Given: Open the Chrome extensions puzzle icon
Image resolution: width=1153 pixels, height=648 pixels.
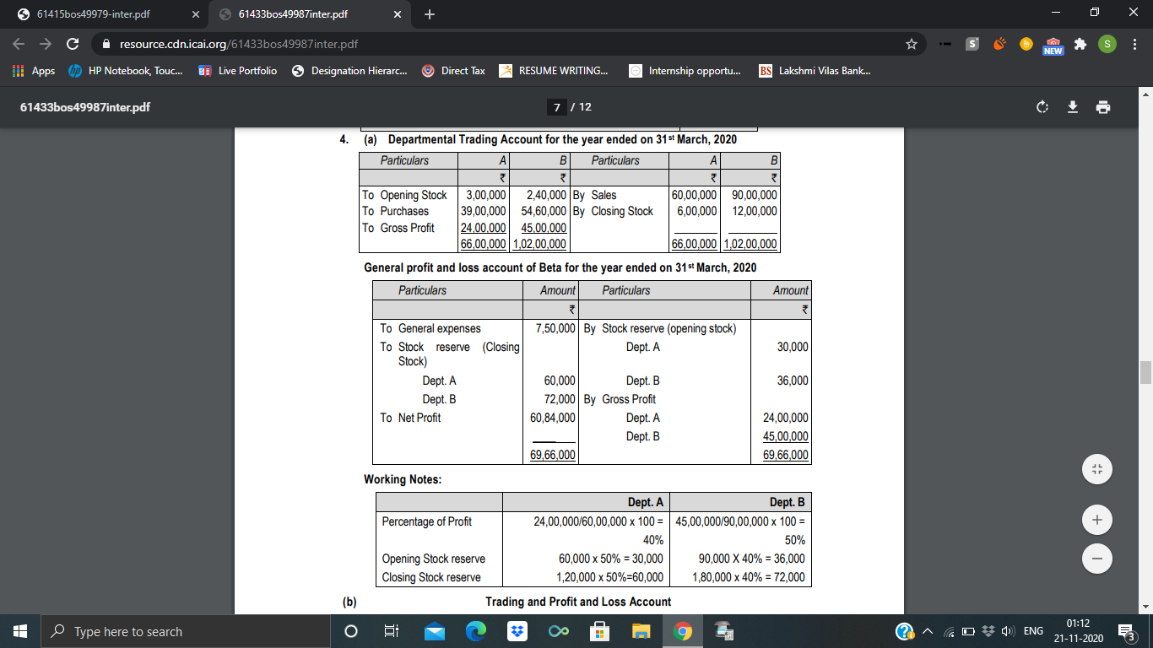Looking at the screenshot, I should (1080, 44).
